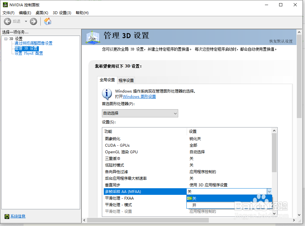
Task: Open the 编辑(E) menu
Action: click(x=25, y=13)
